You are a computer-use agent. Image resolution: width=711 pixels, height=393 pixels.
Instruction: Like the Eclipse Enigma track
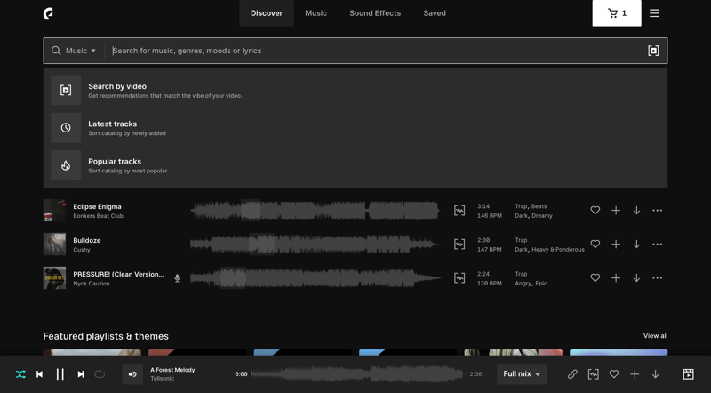(x=595, y=211)
